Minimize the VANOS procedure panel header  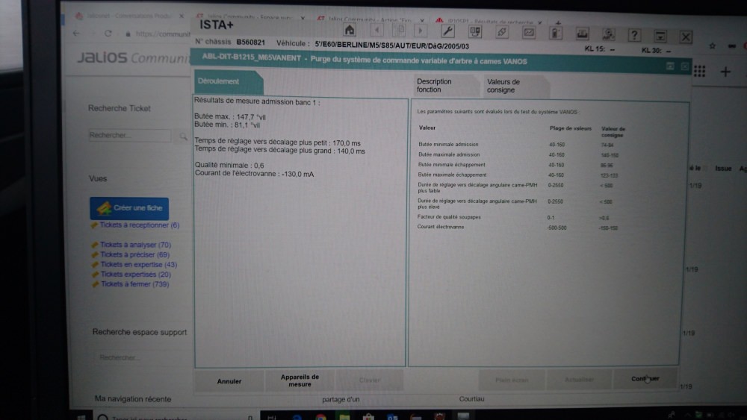click(x=670, y=66)
